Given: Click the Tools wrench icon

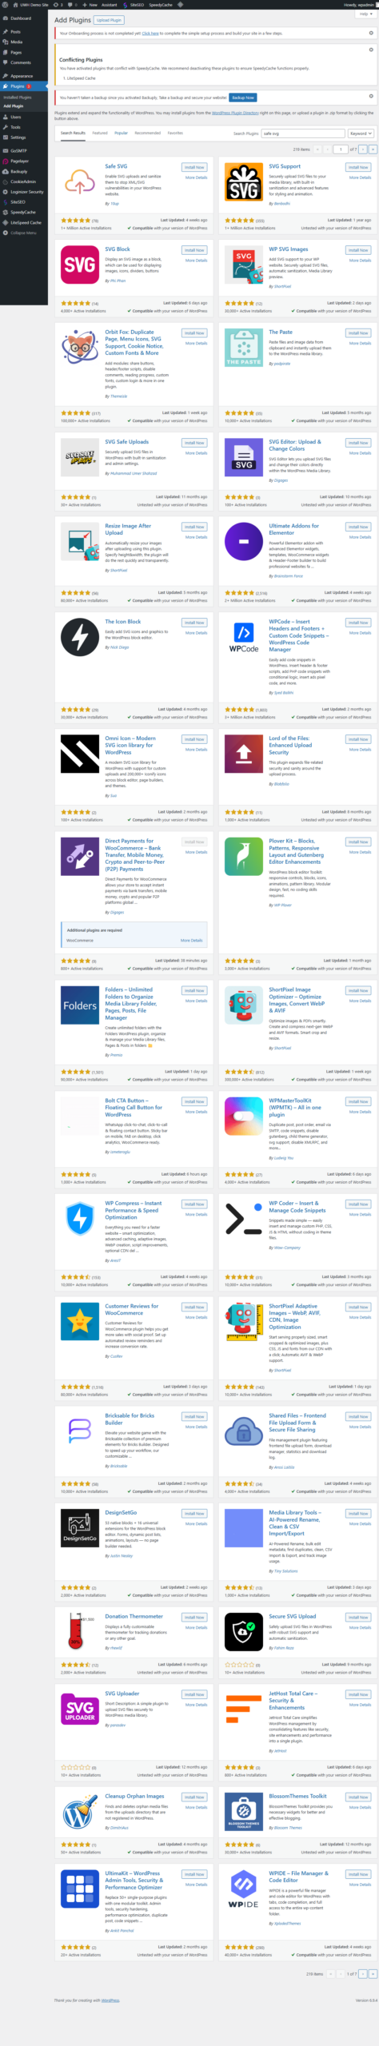Looking at the screenshot, I should point(6,127).
